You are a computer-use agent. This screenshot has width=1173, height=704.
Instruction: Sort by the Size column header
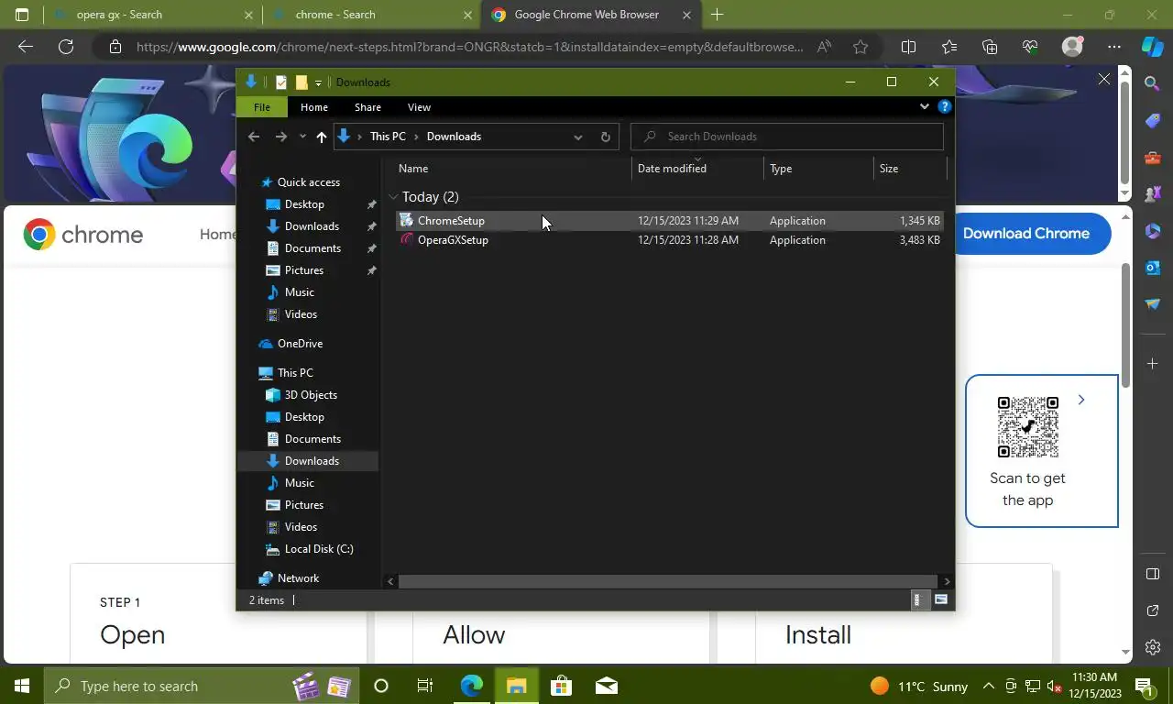910,169
